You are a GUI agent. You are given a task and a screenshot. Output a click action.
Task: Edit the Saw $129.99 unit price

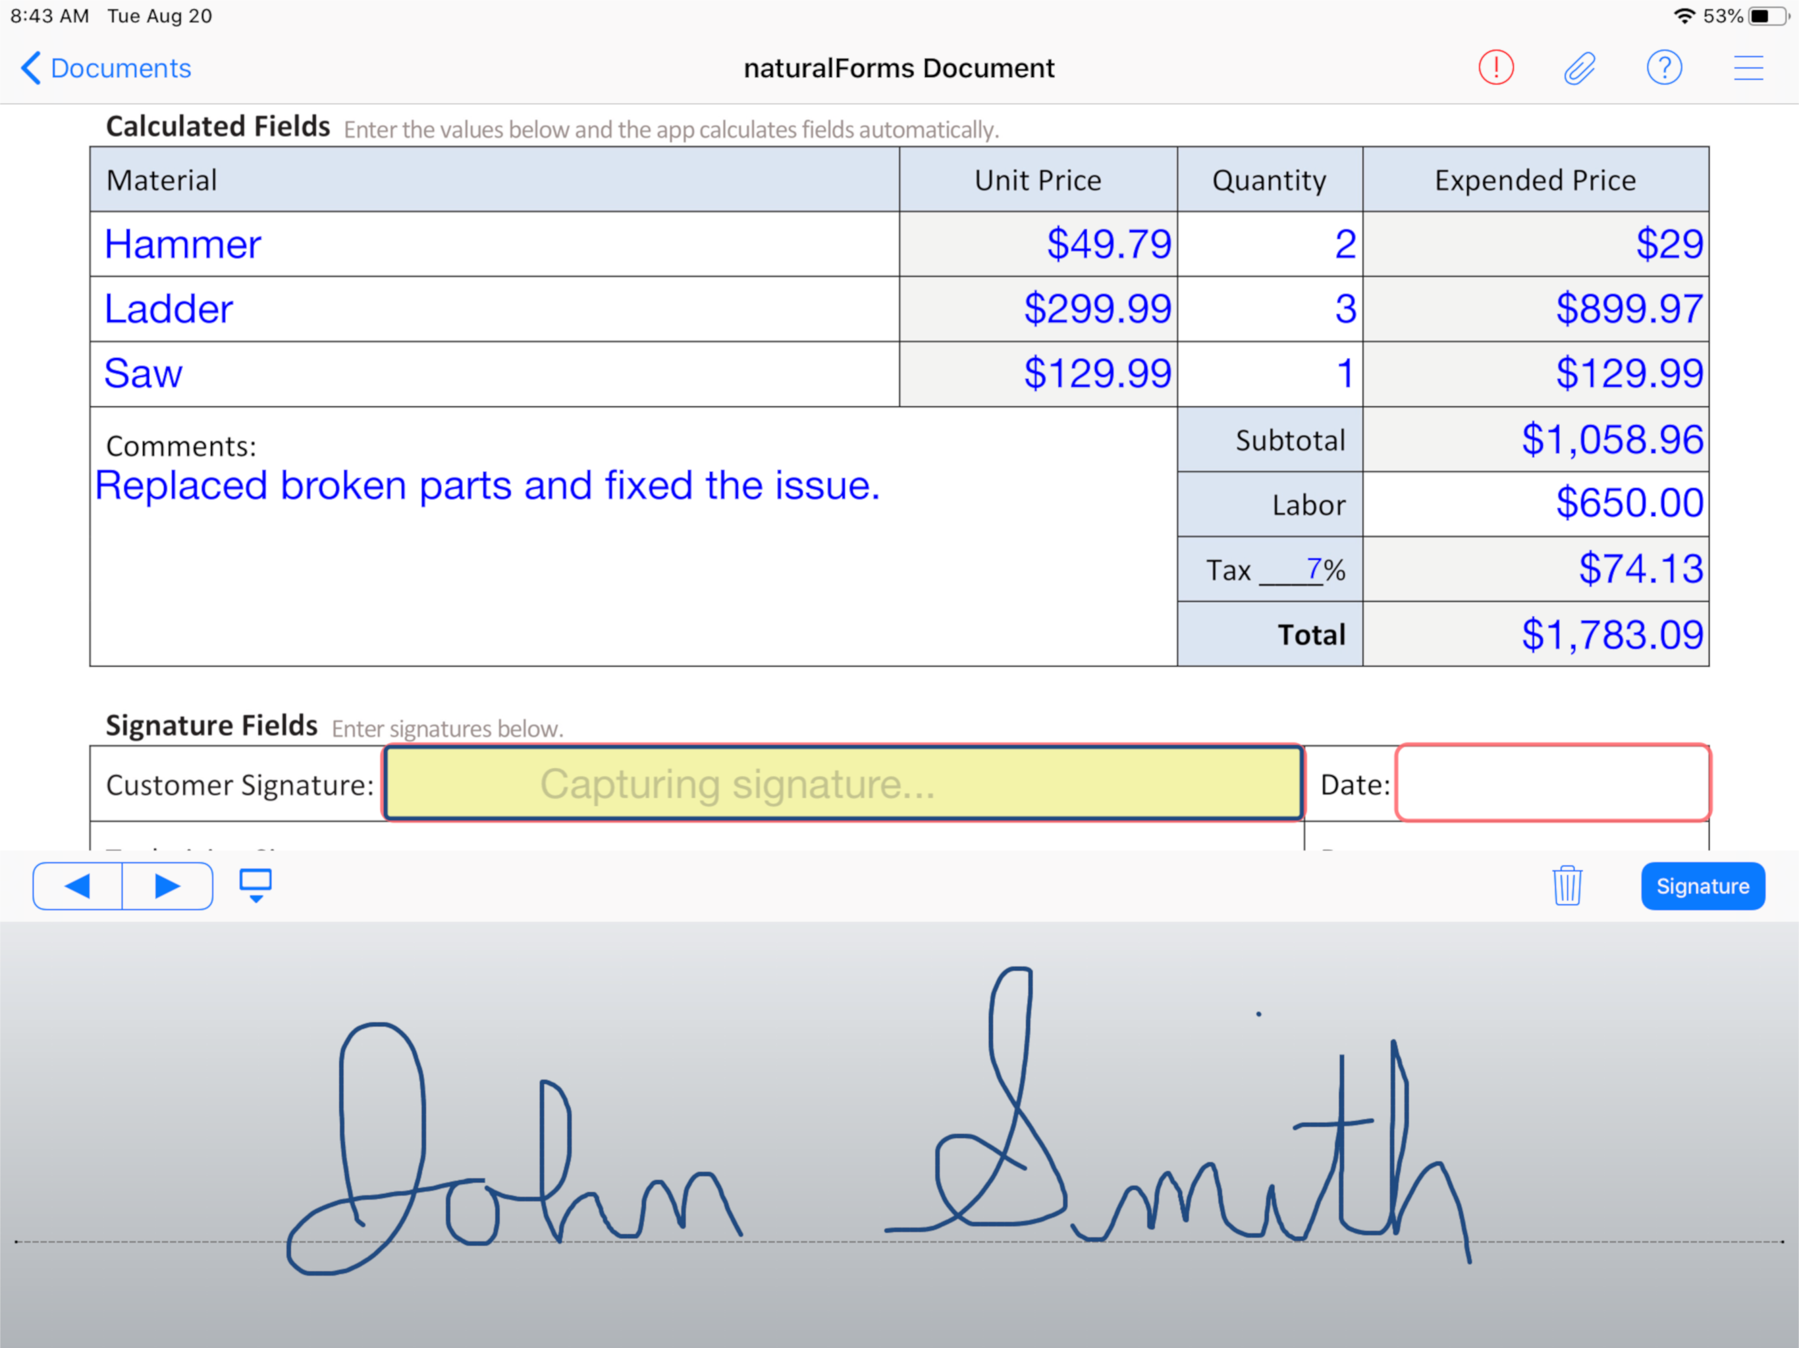[x=1038, y=374]
